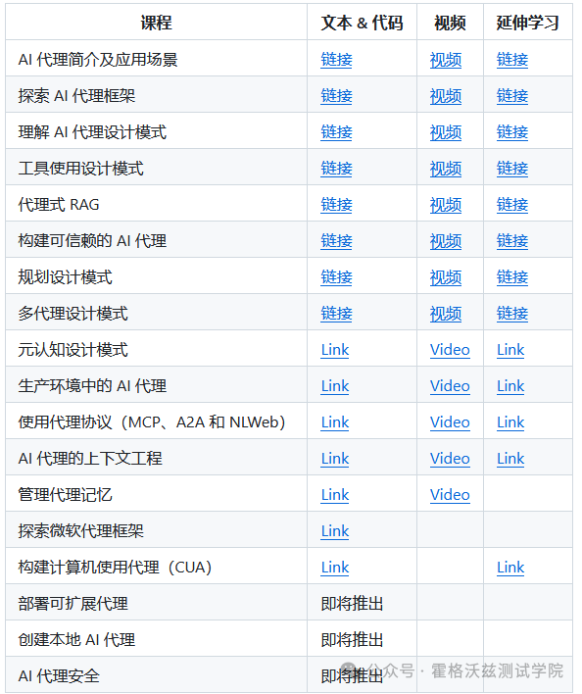
Task: Open Video for 生产环境中的 AI 代理
Action: (450, 386)
